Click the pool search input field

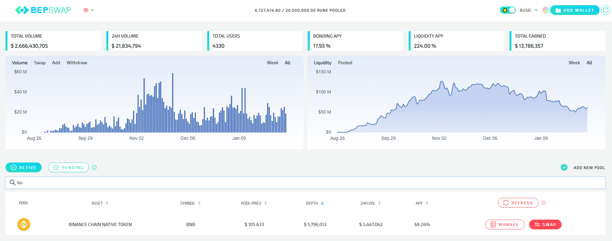click(305, 183)
